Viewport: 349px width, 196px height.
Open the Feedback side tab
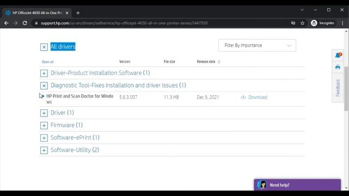click(x=338, y=88)
